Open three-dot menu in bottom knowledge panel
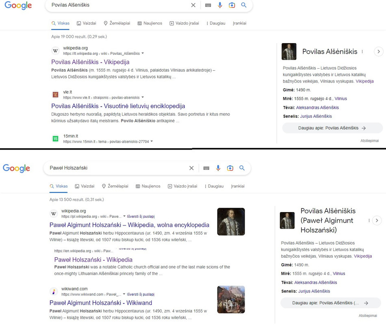The image size is (386, 325). (x=369, y=221)
